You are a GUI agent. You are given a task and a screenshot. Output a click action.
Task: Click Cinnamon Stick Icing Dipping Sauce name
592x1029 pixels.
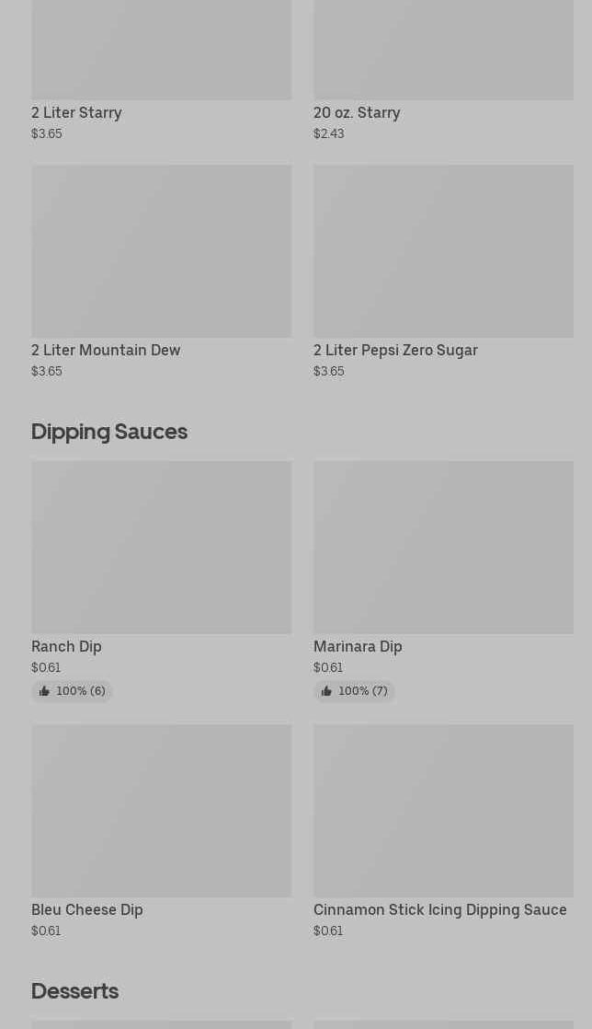point(439,909)
